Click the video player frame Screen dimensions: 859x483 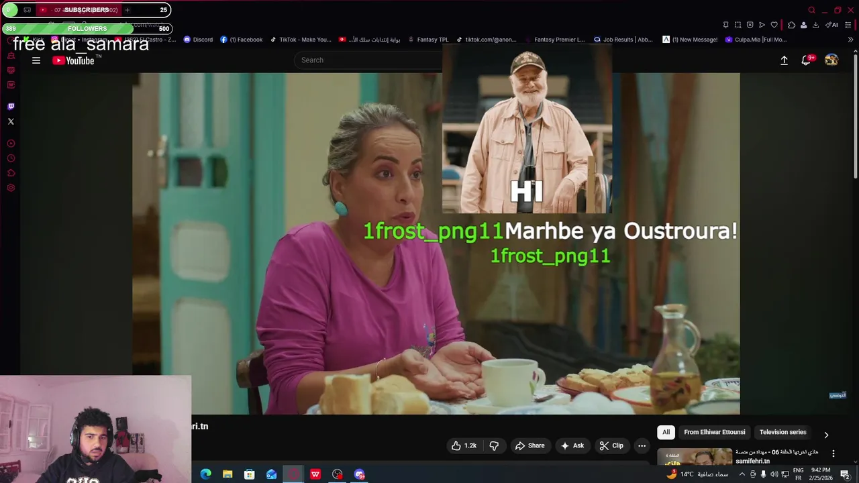tap(436, 244)
